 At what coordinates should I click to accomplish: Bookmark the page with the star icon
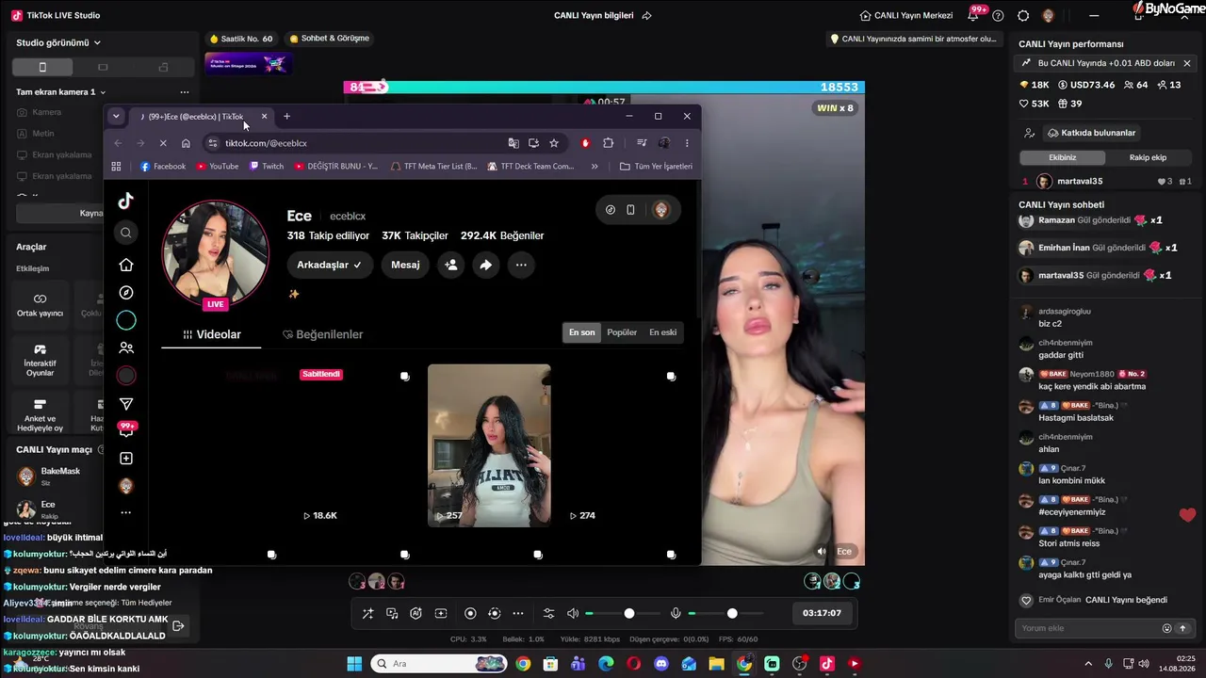tap(554, 143)
